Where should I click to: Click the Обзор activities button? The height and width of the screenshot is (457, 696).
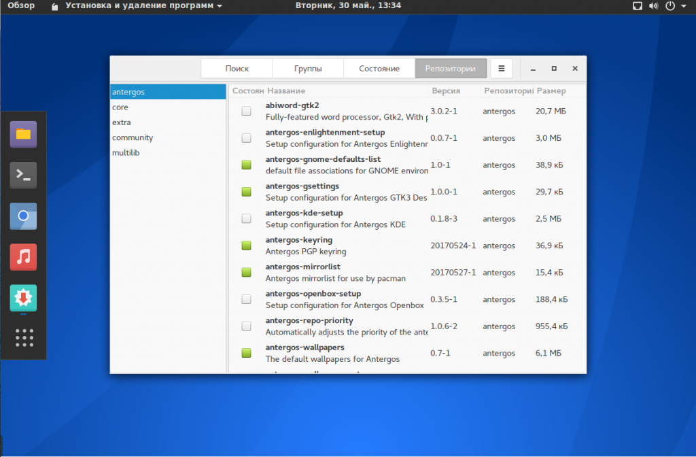click(20, 5)
